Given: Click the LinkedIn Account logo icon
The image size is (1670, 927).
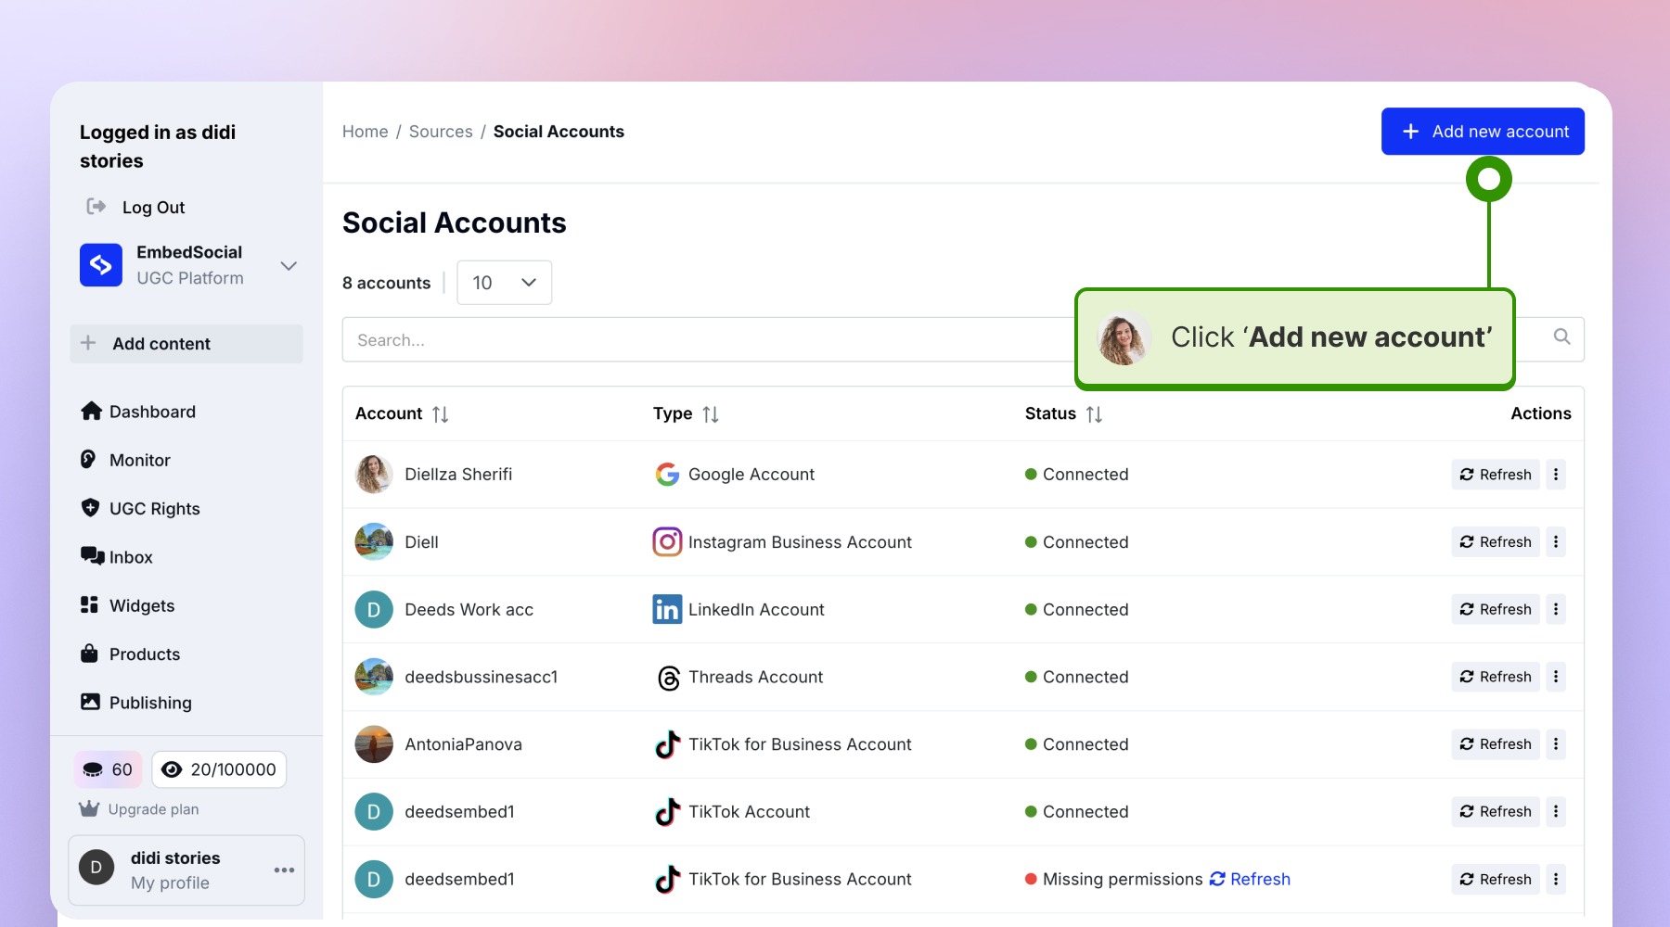Looking at the screenshot, I should pos(667,609).
